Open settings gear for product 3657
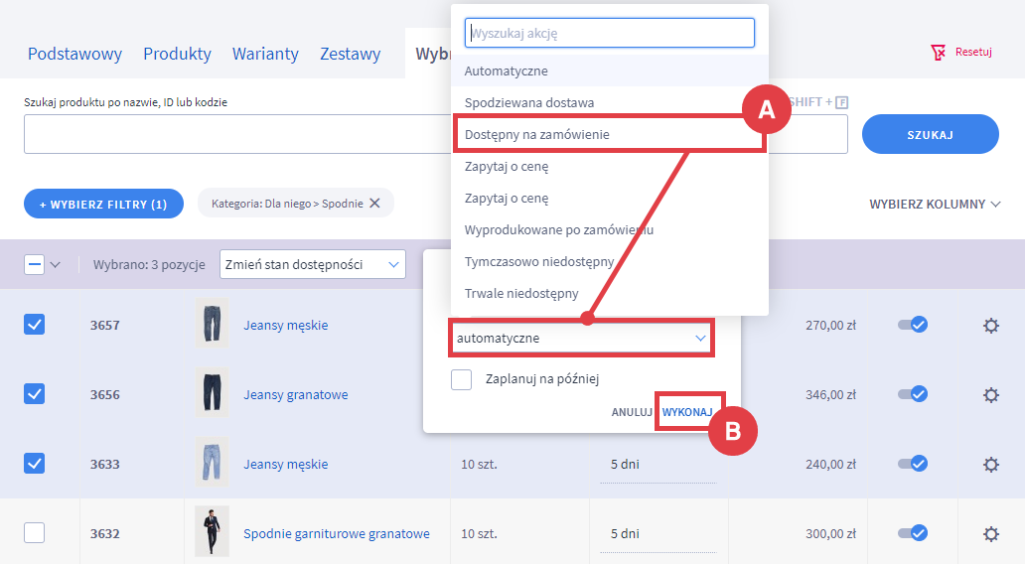1025x564 pixels. [991, 326]
